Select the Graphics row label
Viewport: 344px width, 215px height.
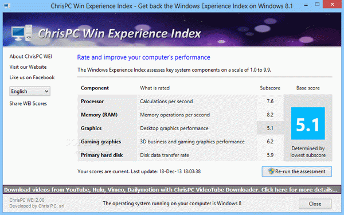(91, 128)
